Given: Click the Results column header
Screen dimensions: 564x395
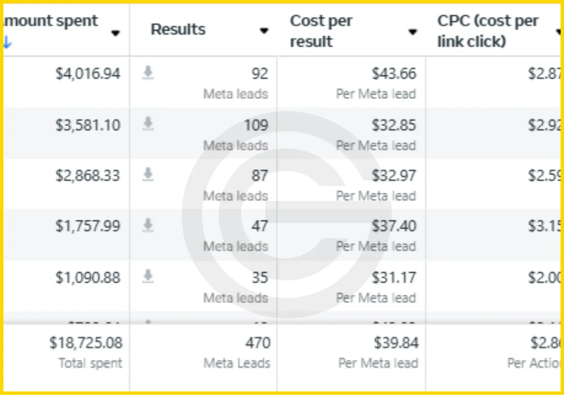Looking at the screenshot, I should [x=178, y=30].
